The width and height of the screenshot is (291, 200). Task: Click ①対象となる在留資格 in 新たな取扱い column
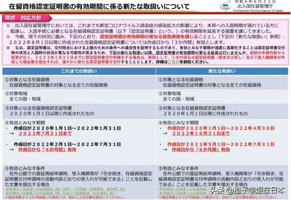pyautogui.click(x=181, y=80)
